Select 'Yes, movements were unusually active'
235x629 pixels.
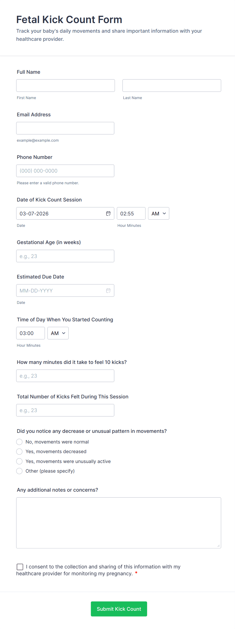[19, 461]
